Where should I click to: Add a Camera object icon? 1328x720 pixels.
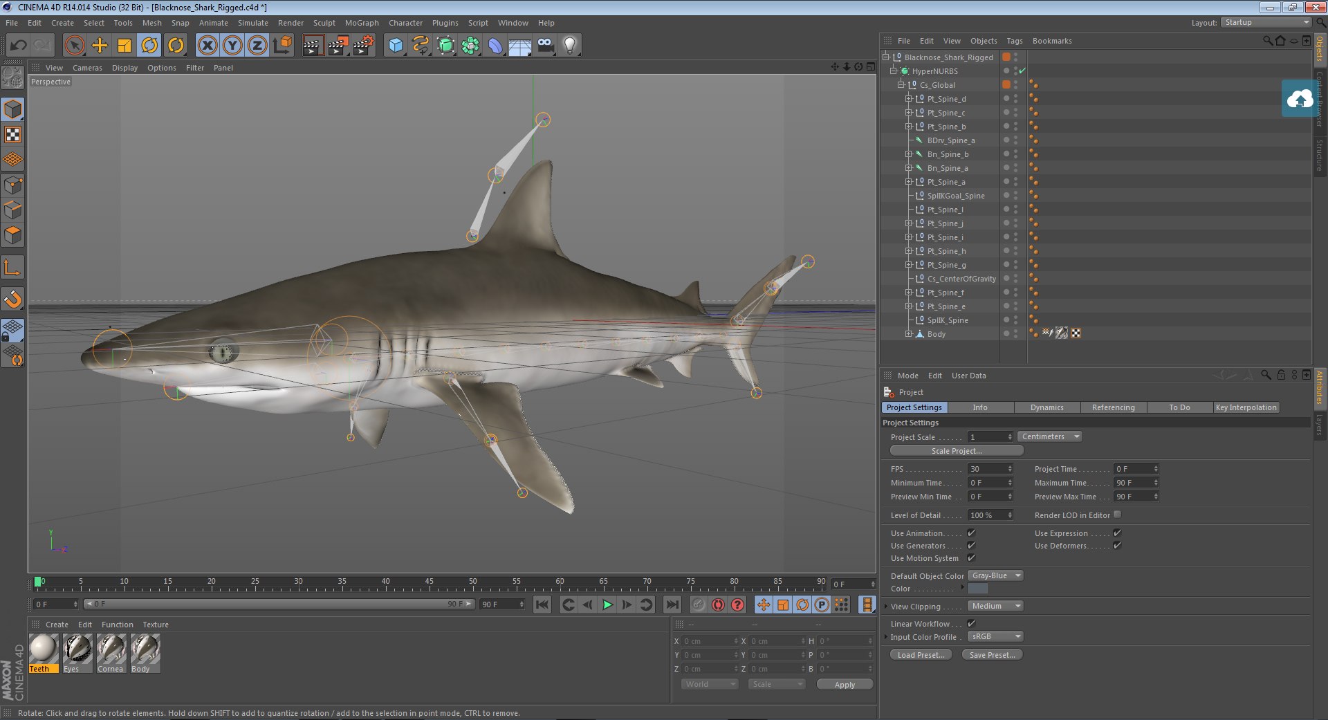tap(545, 46)
